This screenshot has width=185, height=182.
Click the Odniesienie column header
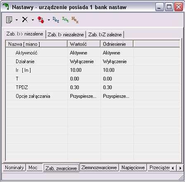(x=117, y=44)
